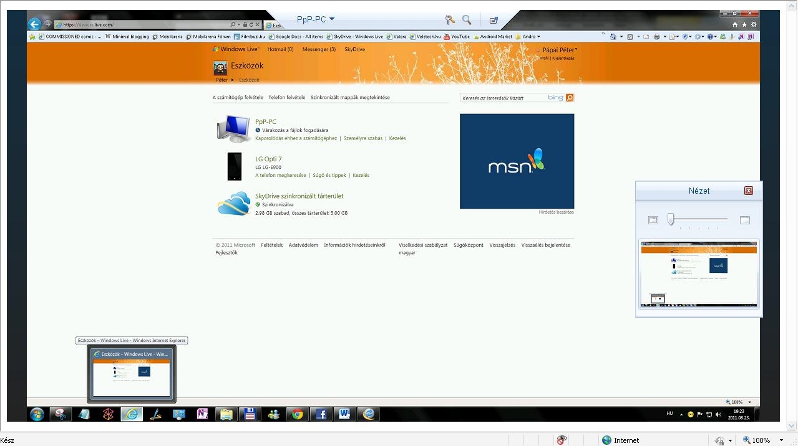Click the PpP-PC device name link

click(266, 122)
